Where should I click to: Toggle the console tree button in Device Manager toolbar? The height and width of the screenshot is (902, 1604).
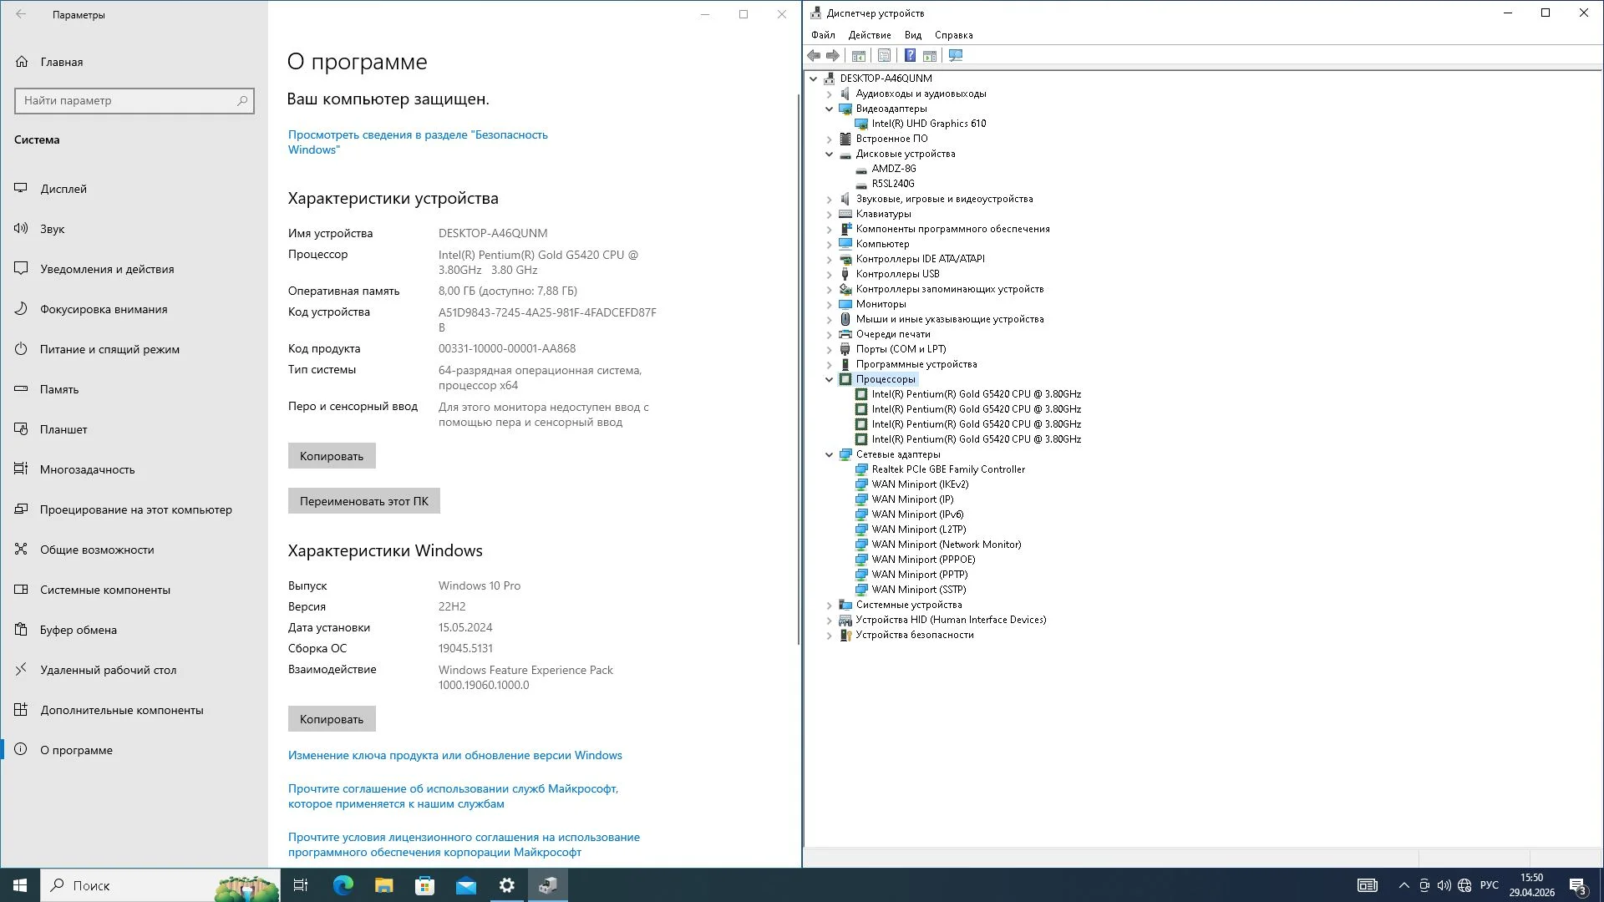tap(858, 55)
